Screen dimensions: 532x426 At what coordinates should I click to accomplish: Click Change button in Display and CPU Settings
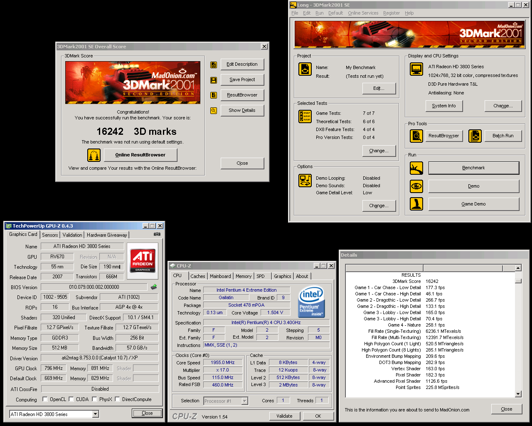[503, 106]
